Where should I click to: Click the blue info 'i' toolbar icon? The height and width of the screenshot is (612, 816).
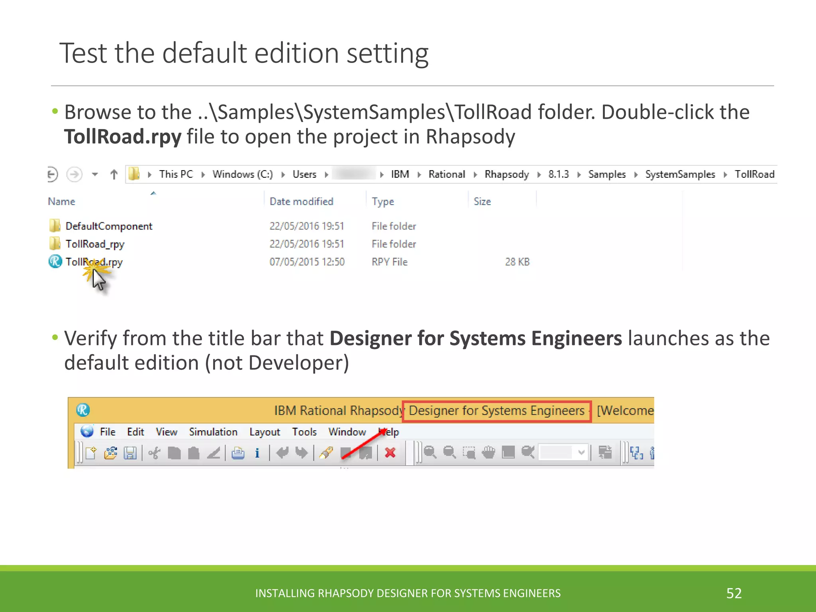(257, 453)
